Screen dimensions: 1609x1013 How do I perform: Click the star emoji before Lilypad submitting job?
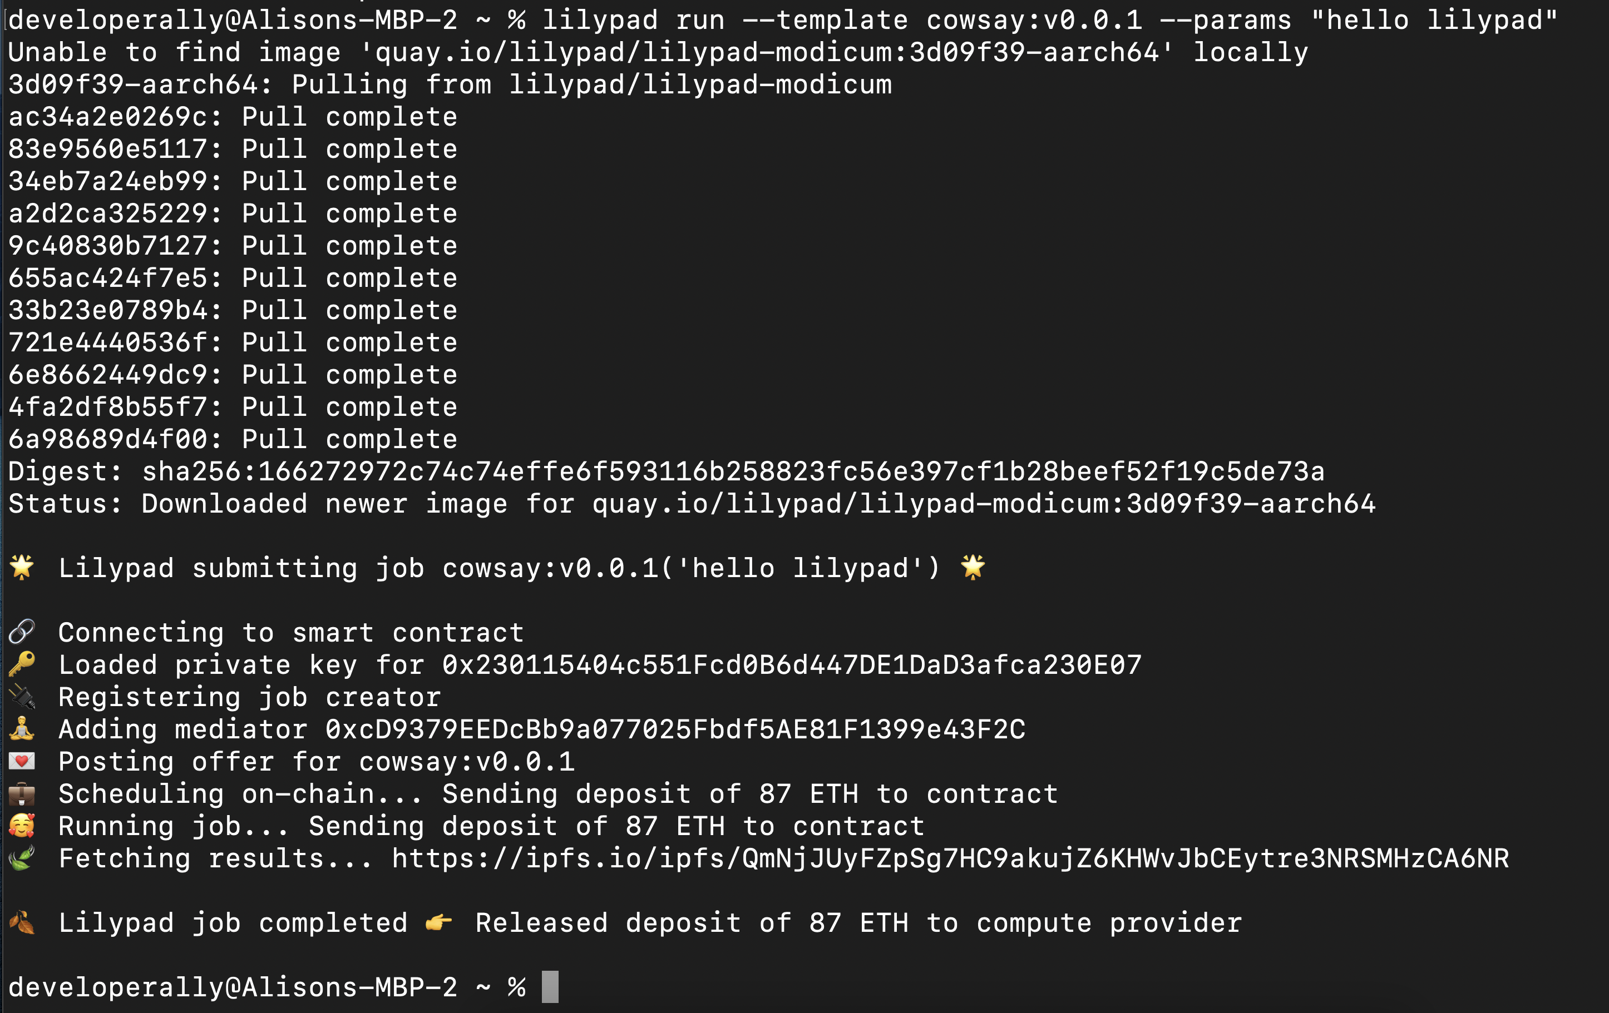point(21,567)
